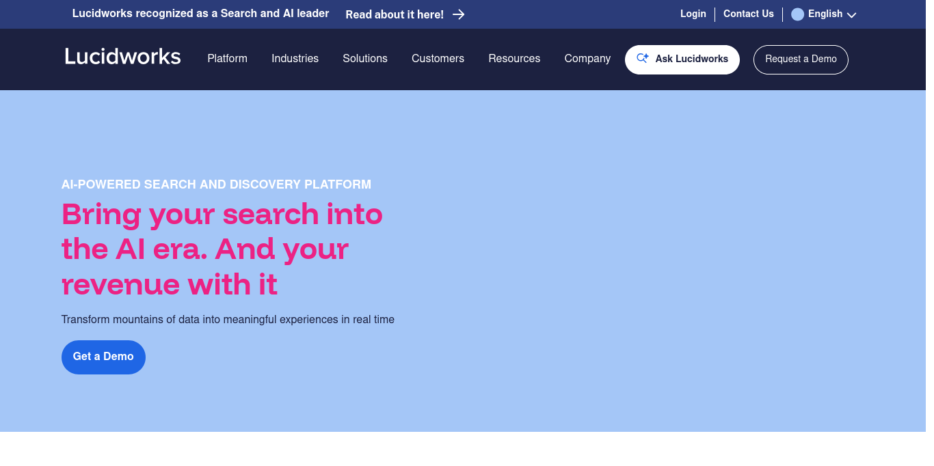Click the blue Get a Demo button

tap(103, 357)
